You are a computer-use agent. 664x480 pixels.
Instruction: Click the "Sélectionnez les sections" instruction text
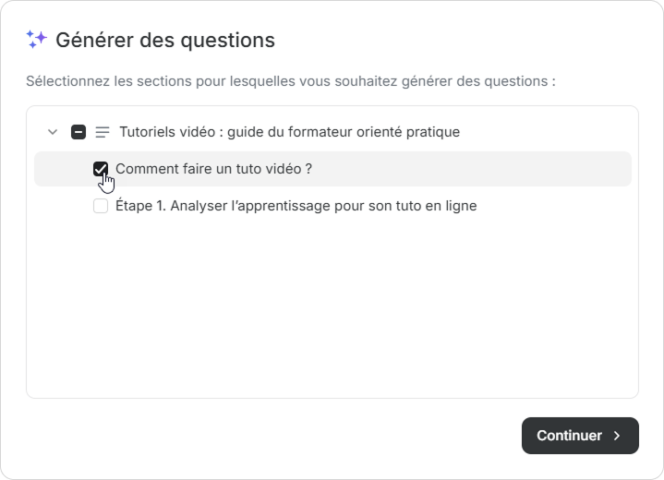[290, 81]
